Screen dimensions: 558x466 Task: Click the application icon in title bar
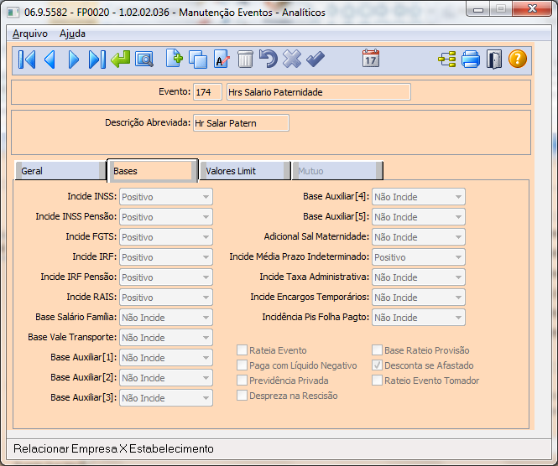(x=13, y=13)
